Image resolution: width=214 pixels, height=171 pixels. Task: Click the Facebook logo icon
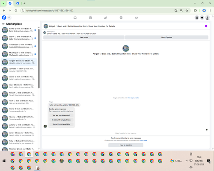[x=4, y=18]
